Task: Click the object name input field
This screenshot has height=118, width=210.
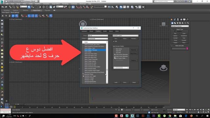Action: click(x=178, y=49)
